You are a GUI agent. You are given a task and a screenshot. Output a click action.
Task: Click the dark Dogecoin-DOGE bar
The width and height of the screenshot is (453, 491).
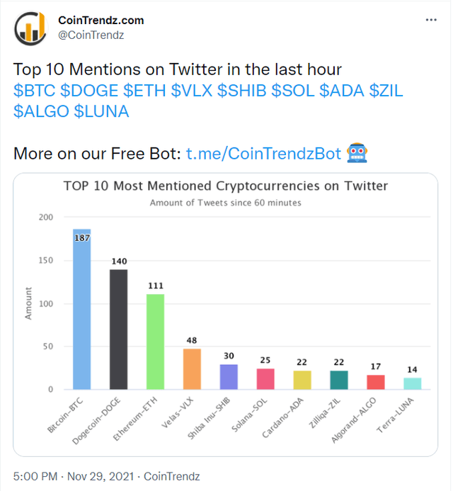coord(119,329)
